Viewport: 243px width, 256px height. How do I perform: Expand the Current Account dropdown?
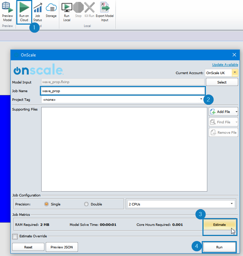click(x=235, y=73)
